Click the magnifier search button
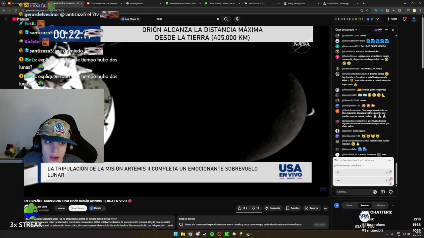The width and height of the screenshot is (424, 238). click(x=226, y=19)
